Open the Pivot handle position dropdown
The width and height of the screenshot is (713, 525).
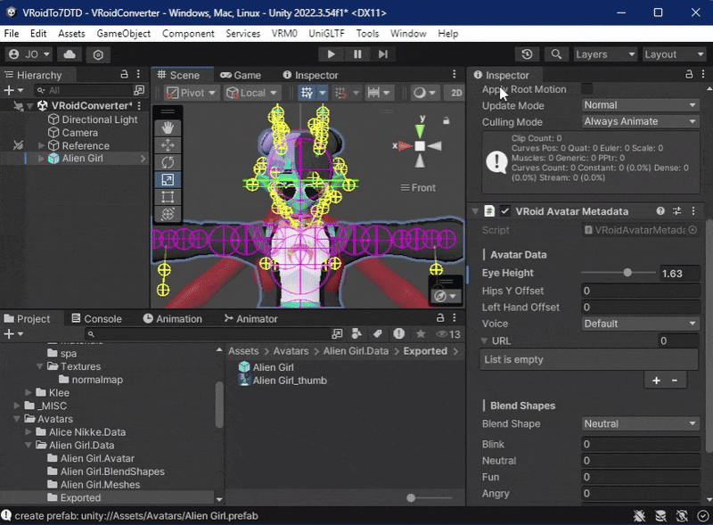point(192,93)
